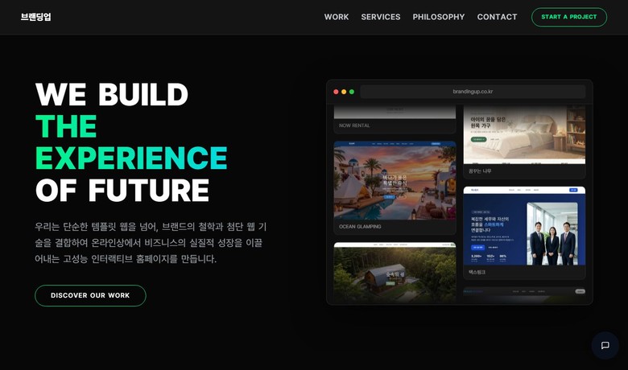Go to SERVICES section
Screen dimensions: 628x370
[381, 17]
